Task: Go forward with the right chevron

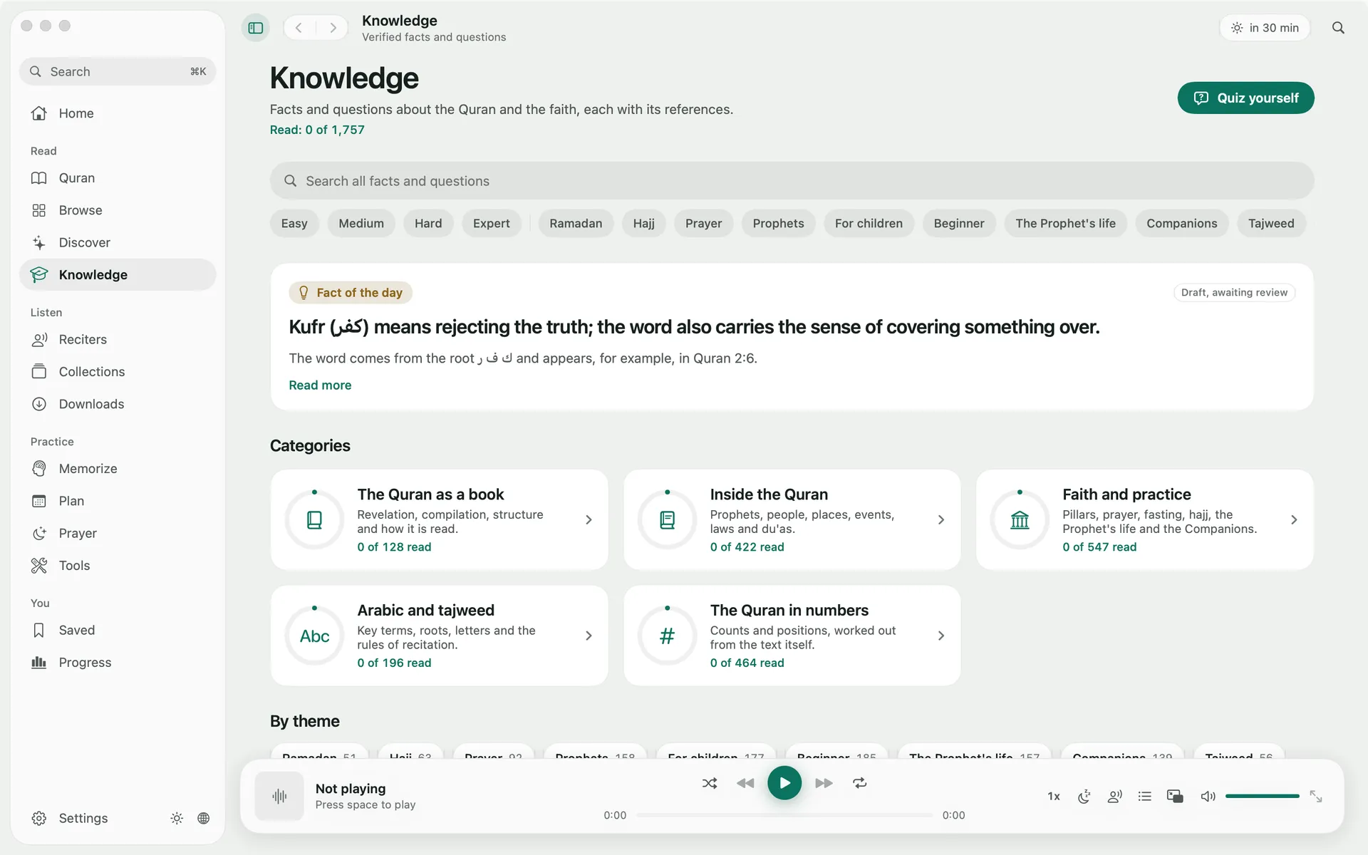Action: point(333,28)
